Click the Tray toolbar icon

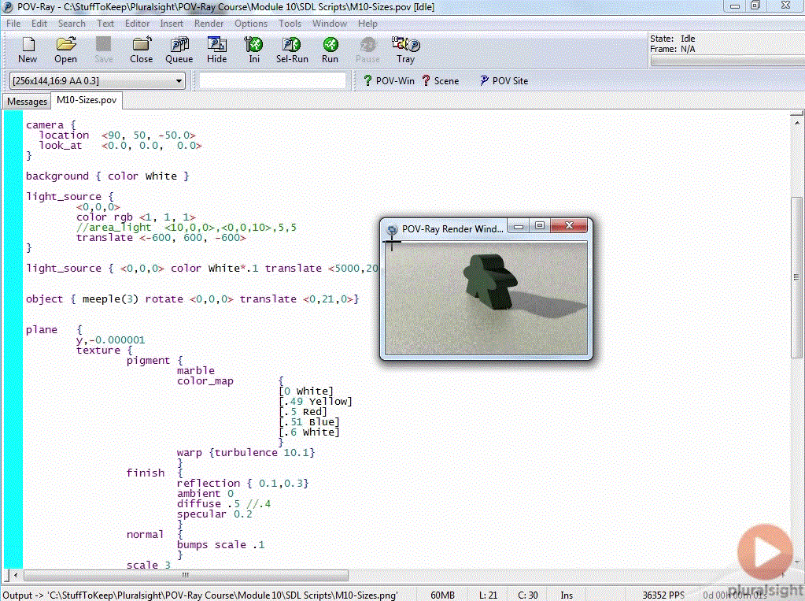405,50
